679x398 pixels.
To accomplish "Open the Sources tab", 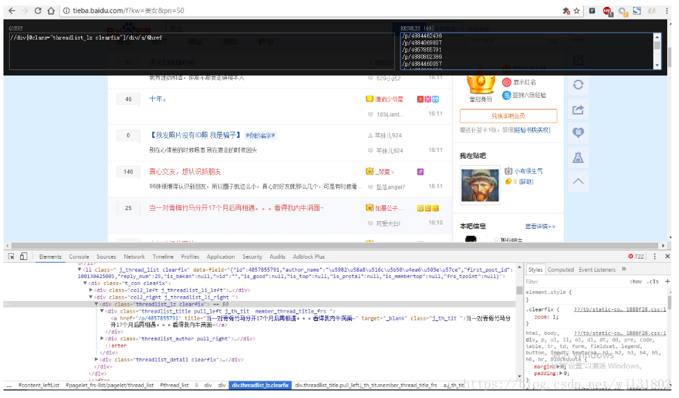I will click(x=106, y=257).
